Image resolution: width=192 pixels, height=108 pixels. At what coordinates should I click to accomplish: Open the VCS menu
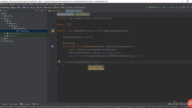coord(51,4)
